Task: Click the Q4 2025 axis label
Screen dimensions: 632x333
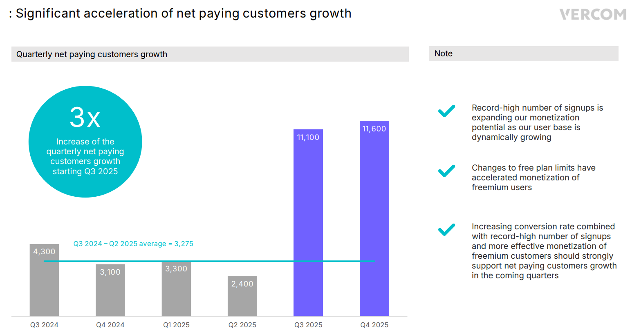Action: pyautogui.click(x=374, y=325)
